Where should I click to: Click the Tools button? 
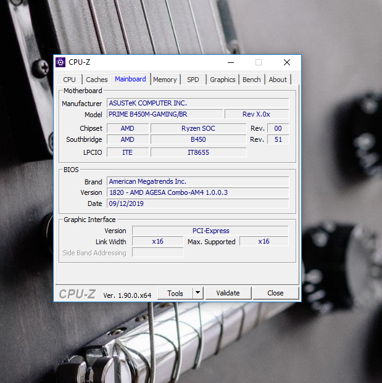click(175, 293)
